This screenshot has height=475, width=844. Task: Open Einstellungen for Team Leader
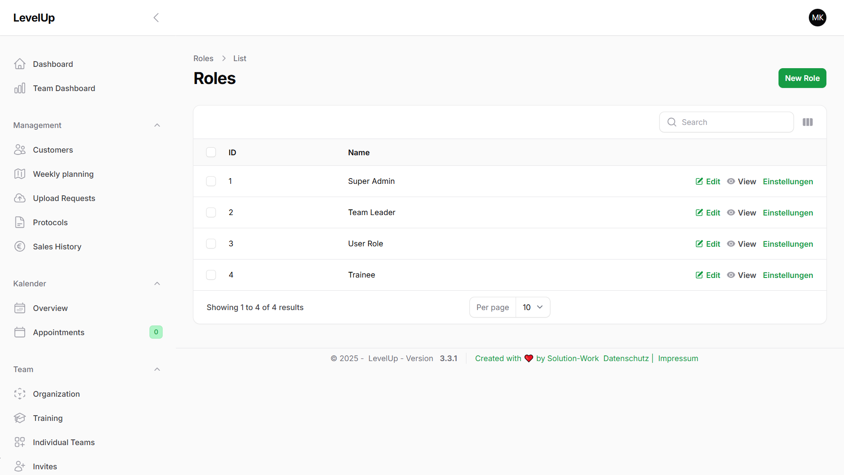788,213
